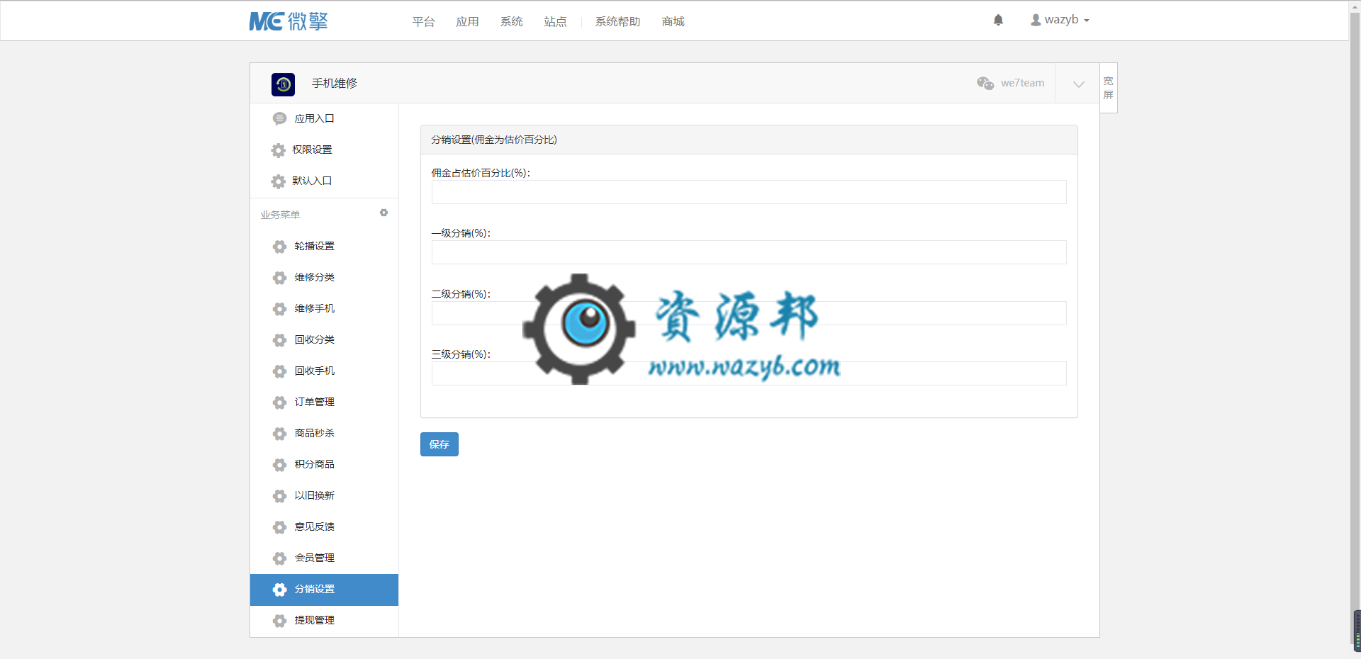The image size is (1361, 659).
Task: Save the distribution settings with 保存
Action: (x=439, y=444)
